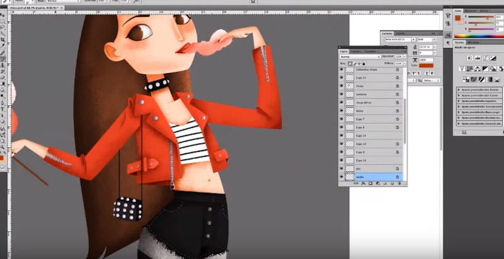Open the Ajustes panel tab
The image size is (504, 259).
coord(460,43)
